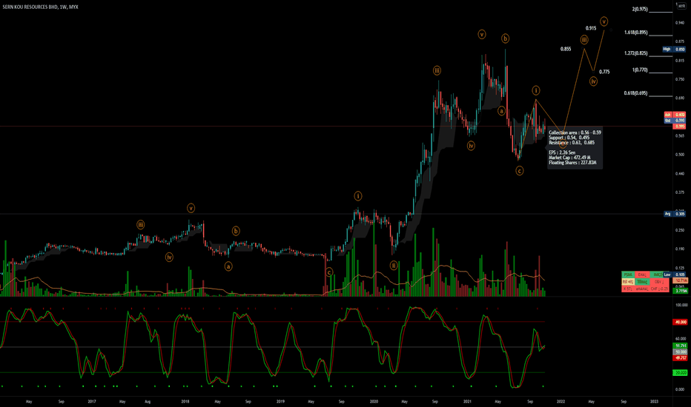Image resolution: width=691 pixels, height=407 pixels.
Task: Click the PSAR cell in indicator table
Action: click(628, 275)
